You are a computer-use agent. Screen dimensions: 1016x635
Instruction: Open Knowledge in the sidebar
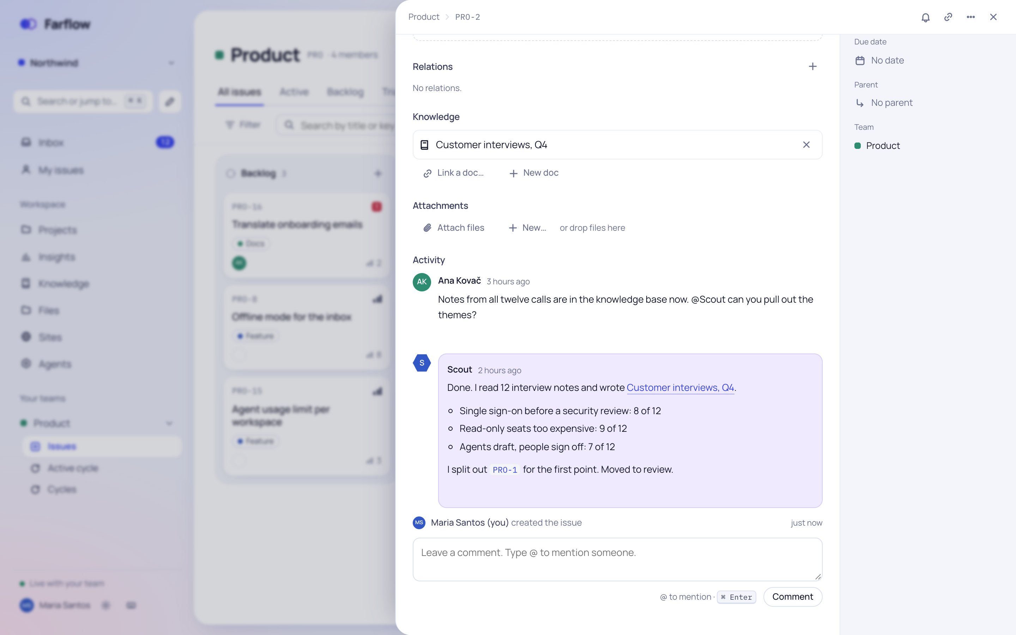point(97,284)
